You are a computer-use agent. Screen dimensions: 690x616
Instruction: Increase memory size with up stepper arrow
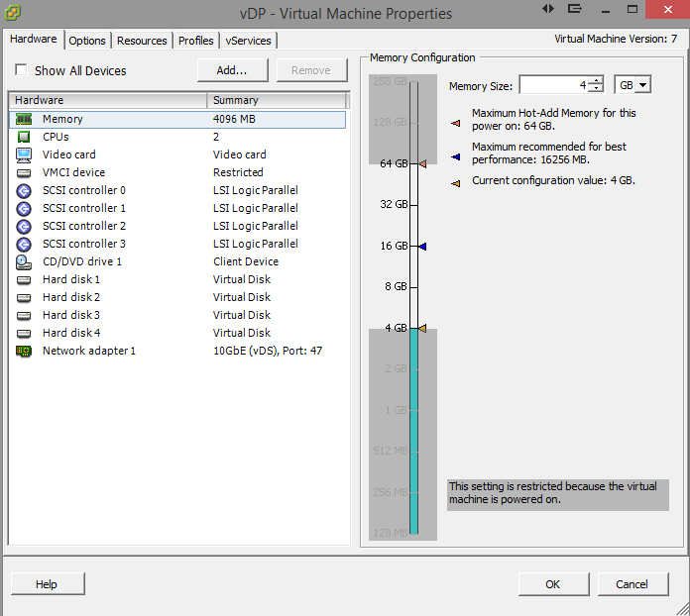pos(596,82)
